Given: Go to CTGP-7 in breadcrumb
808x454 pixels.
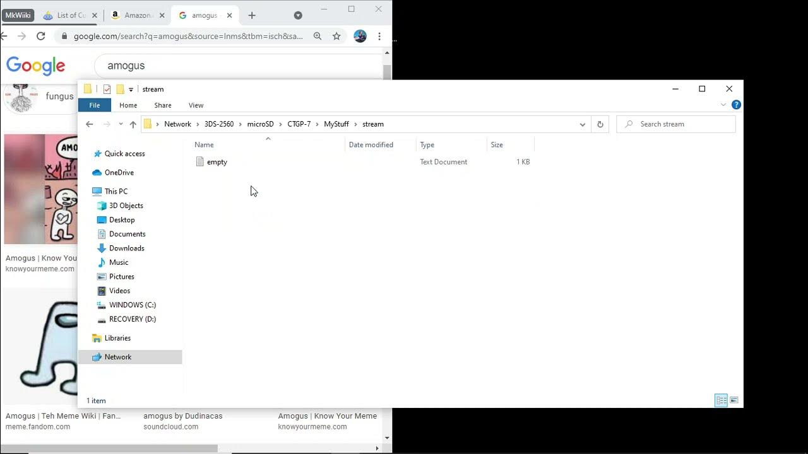Looking at the screenshot, I should coord(299,124).
